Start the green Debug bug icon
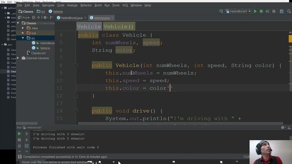 (261, 11)
